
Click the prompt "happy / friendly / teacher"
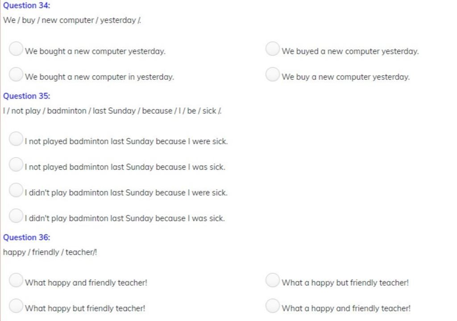[50, 252]
